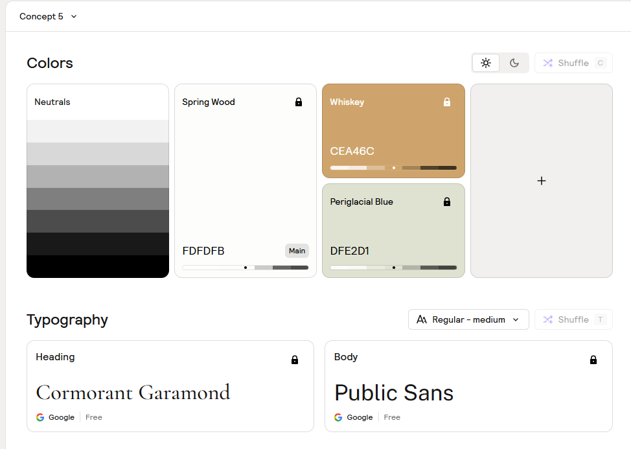Click the Aa font size icon
631x449 pixels.
[421, 319]
